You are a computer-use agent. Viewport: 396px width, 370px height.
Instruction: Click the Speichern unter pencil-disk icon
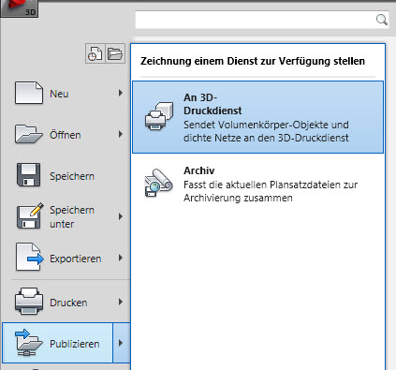coord(30,215)
